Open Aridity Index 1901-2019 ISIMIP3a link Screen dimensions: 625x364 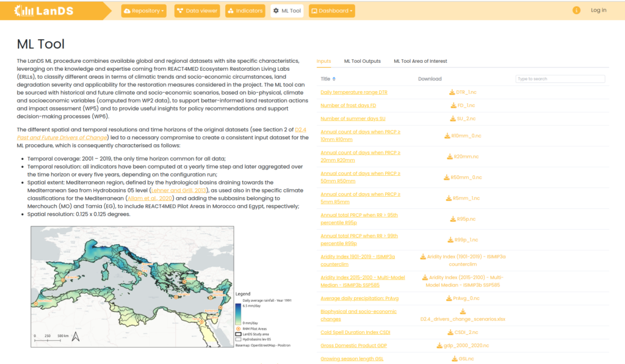pos(358,260)
